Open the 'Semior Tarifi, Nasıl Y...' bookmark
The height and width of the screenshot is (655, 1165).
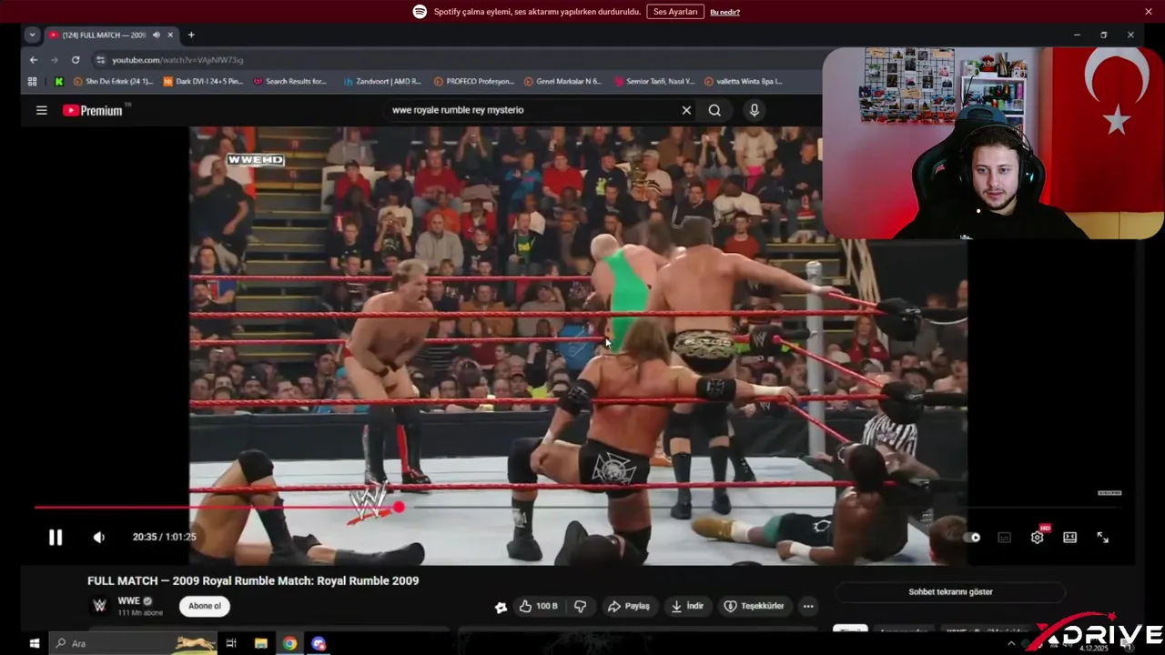pos(654,81)
